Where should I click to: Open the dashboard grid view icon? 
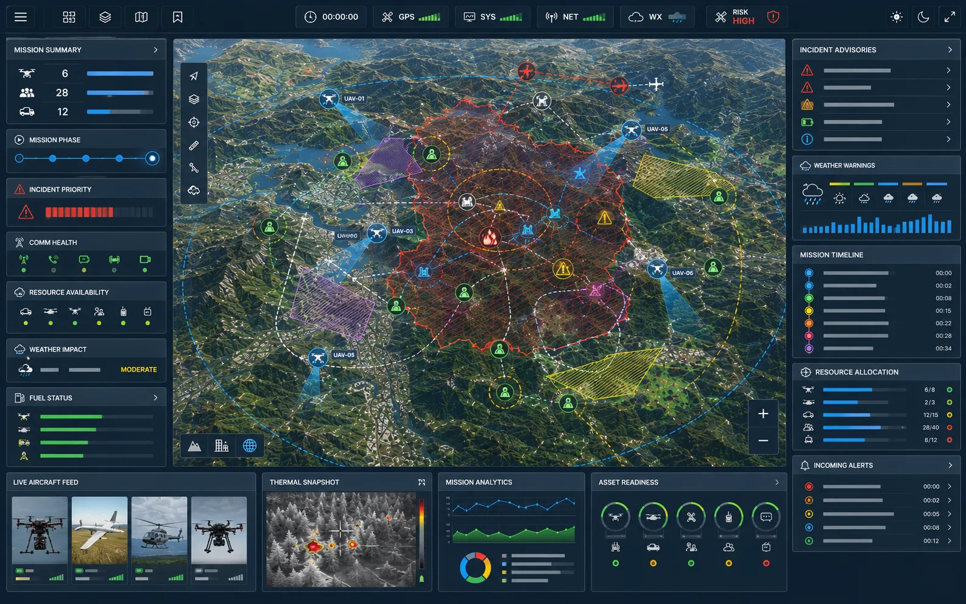(69, 17)
